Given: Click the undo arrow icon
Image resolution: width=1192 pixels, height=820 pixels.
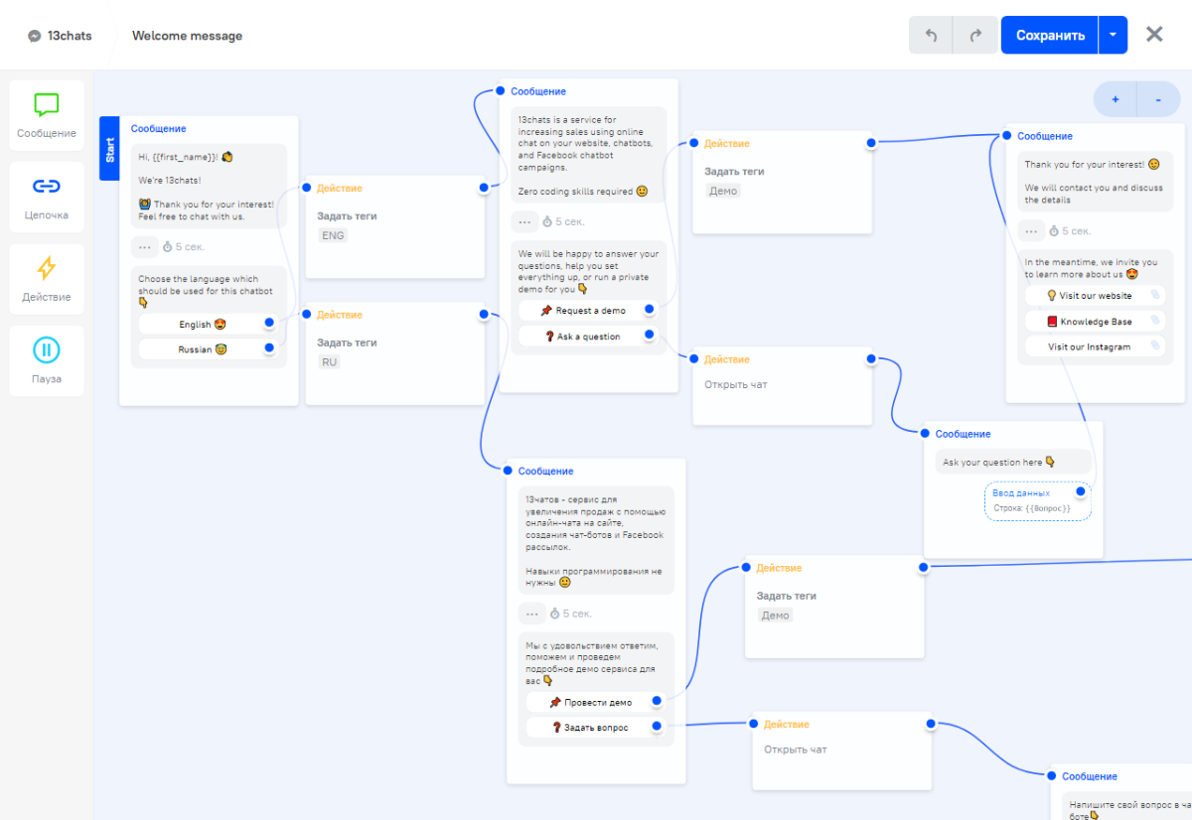Looking at the screenshot, I should point(931,35).
